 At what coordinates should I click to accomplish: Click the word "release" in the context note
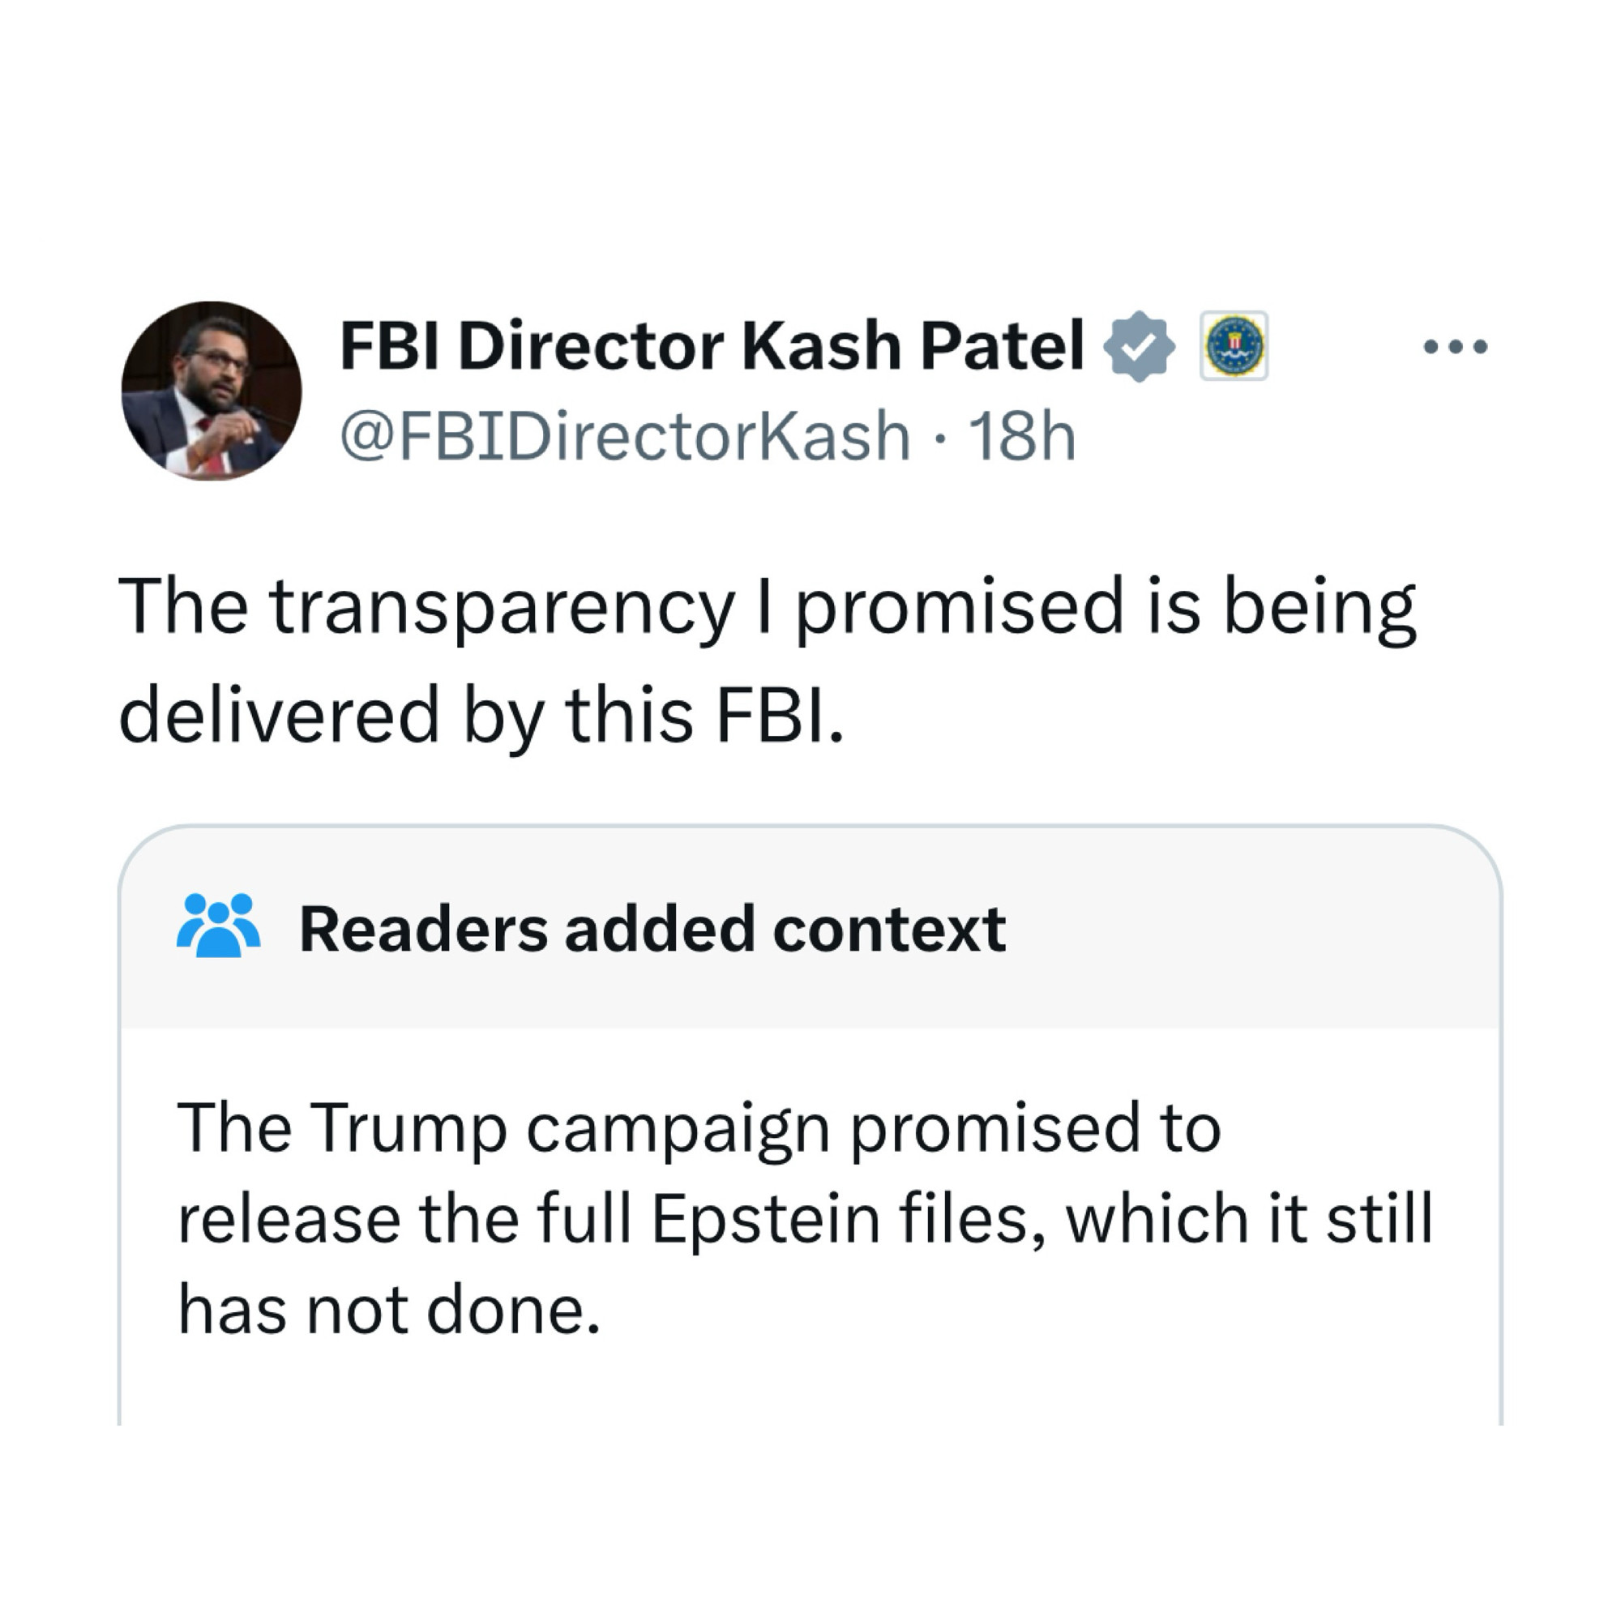(289, 1220)
